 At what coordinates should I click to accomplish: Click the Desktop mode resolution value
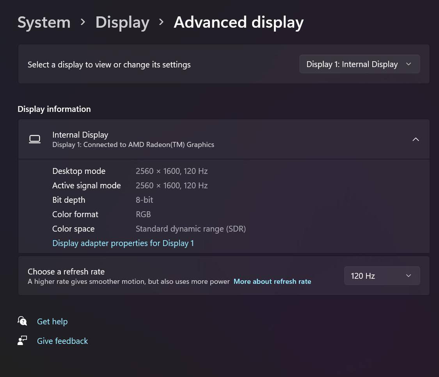click(171, 171)
